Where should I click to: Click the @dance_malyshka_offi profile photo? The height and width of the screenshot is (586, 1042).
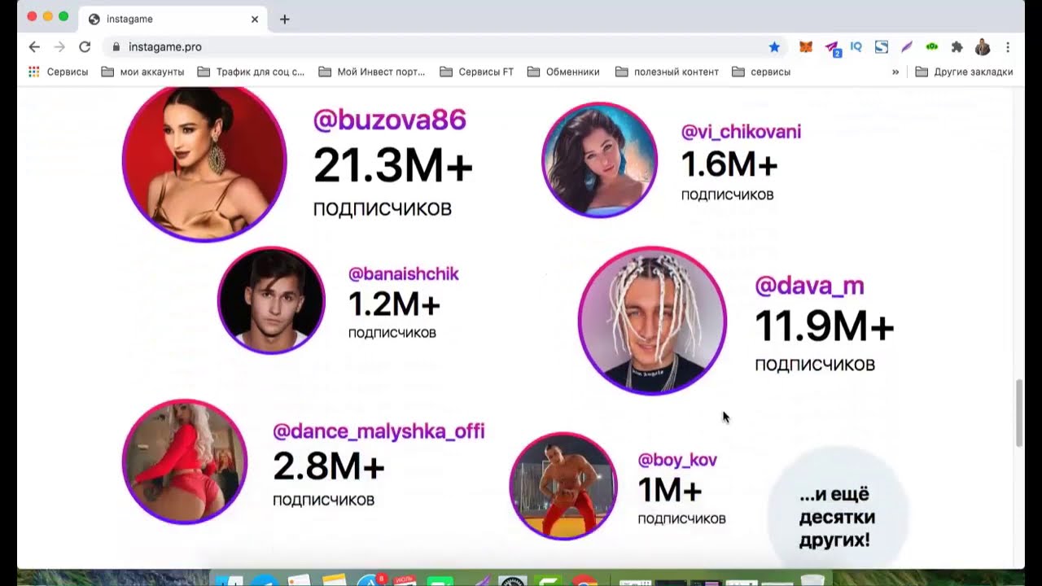pyautogui.click(x=184, y=461)
